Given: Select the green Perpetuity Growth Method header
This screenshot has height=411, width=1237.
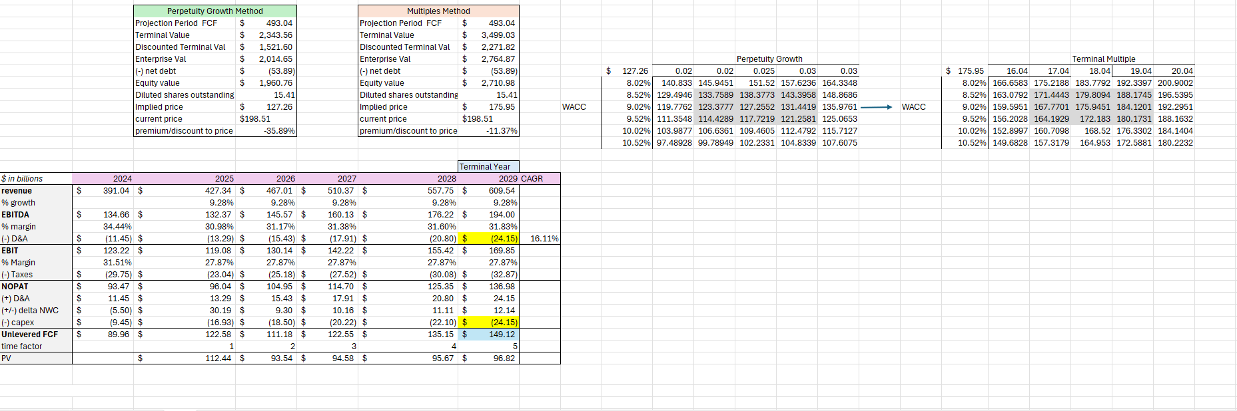Looking at the screenshot, I should coord(214,11).
